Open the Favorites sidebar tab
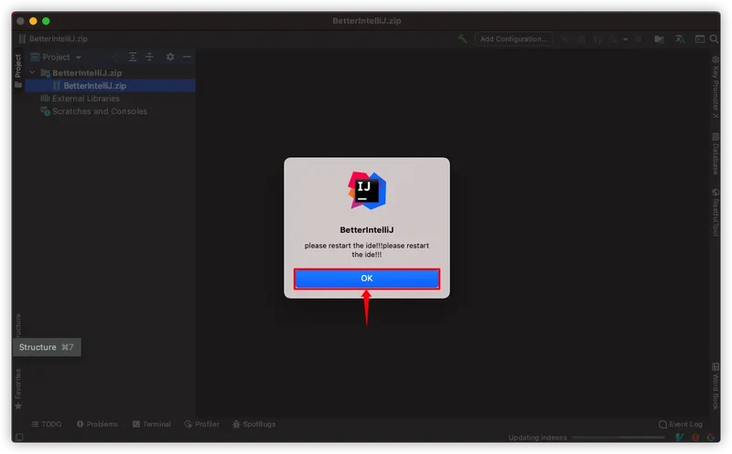Viewport: 732px width, 454px height. pyautogui.click(x=18, y=389)
